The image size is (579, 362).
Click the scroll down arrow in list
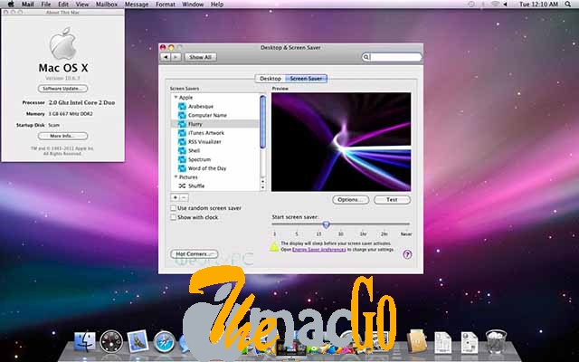tap(263, 187)
